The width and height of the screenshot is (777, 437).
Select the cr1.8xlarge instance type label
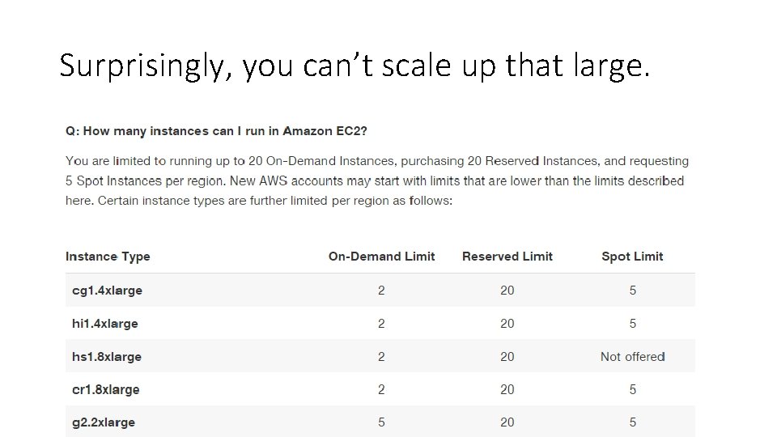click(x=106, y=390)
